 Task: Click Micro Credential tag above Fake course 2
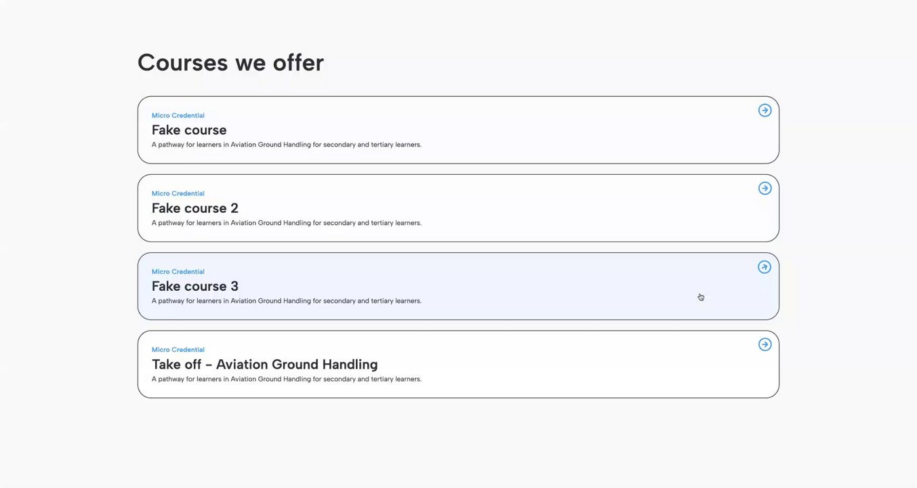[178, 194]
